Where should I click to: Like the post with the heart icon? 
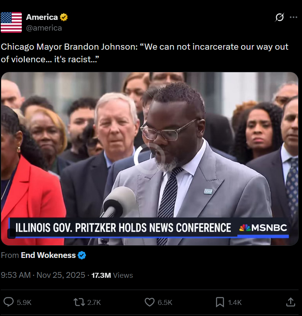pyautogui.click(x=149, y=302)
